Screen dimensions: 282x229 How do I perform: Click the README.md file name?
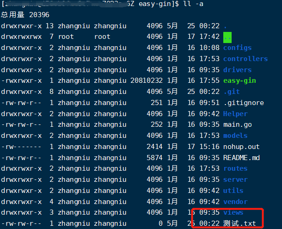pos(241,158)
